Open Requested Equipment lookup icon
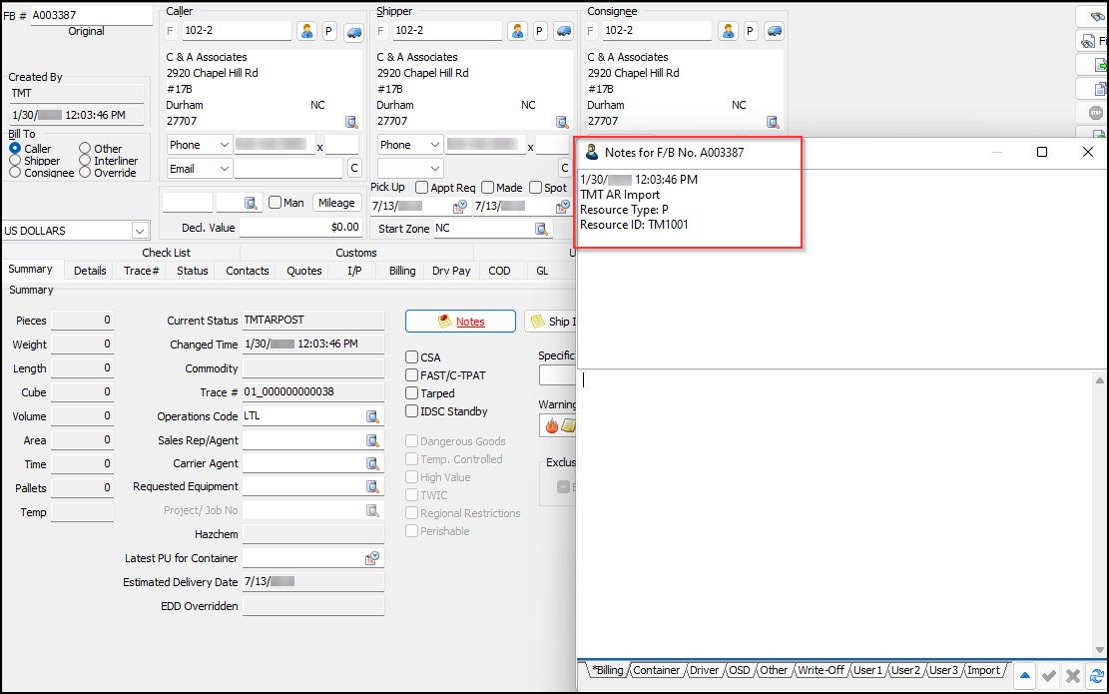The height and width of the screenshot is (694, 1109). pyautogui.click(x=372, y=486)
